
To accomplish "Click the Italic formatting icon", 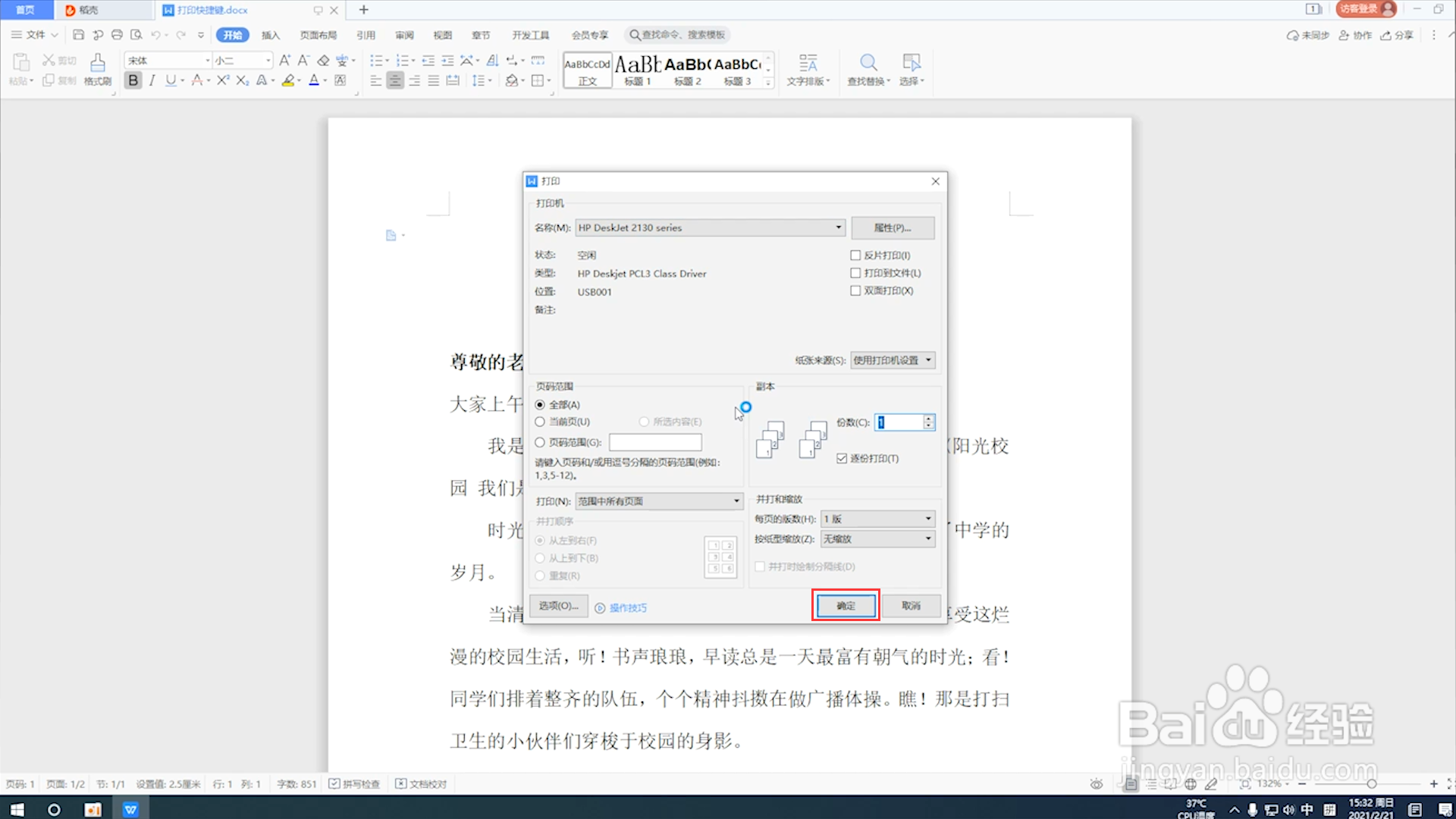I will (x=152, y=80).
